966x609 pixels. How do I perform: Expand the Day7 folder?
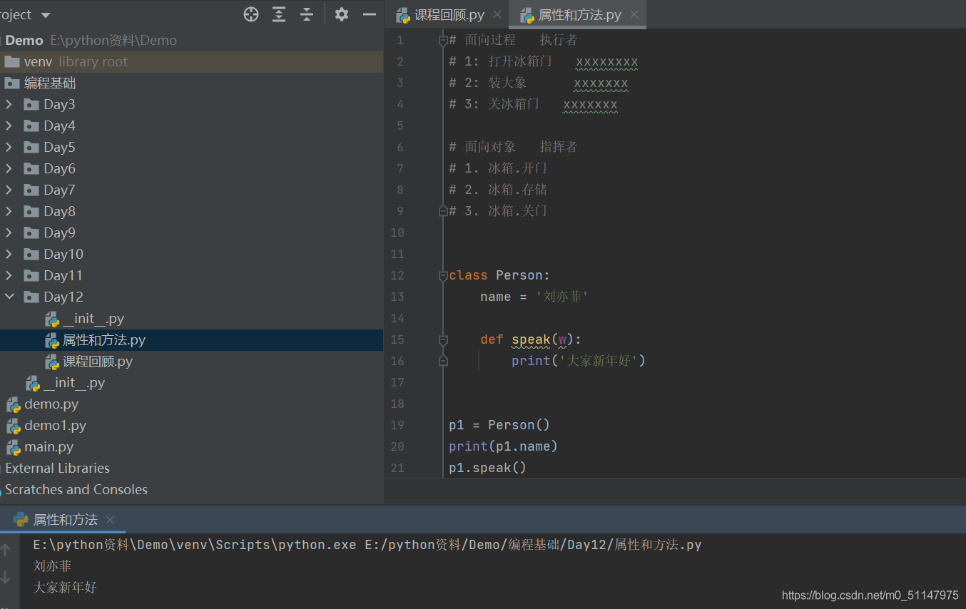click(9, 190)
